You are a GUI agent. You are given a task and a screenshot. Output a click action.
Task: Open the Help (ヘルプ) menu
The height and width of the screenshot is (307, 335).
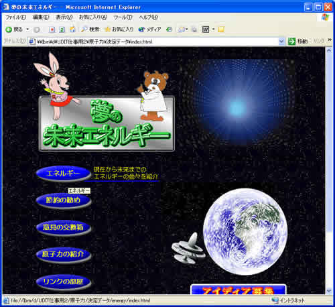click(149, 17)
